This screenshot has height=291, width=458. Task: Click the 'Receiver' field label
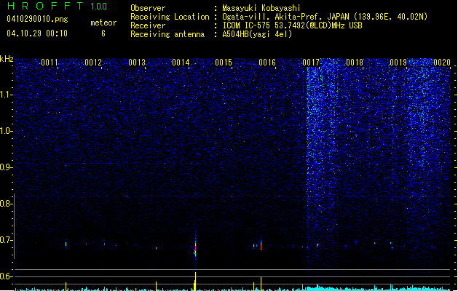tap(148, 25)
